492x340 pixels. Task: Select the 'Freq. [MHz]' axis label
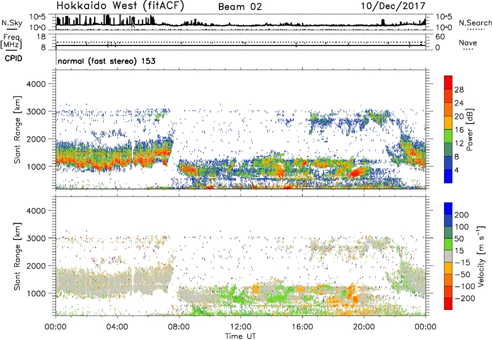point(11,42)
